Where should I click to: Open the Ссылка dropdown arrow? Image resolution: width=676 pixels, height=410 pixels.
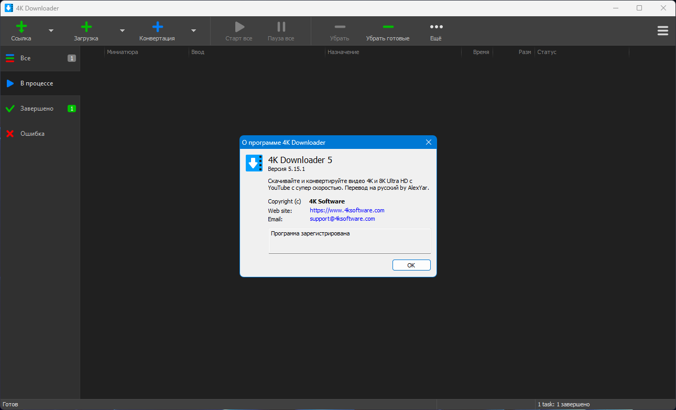pyautogui.click(x=51, y=30)
